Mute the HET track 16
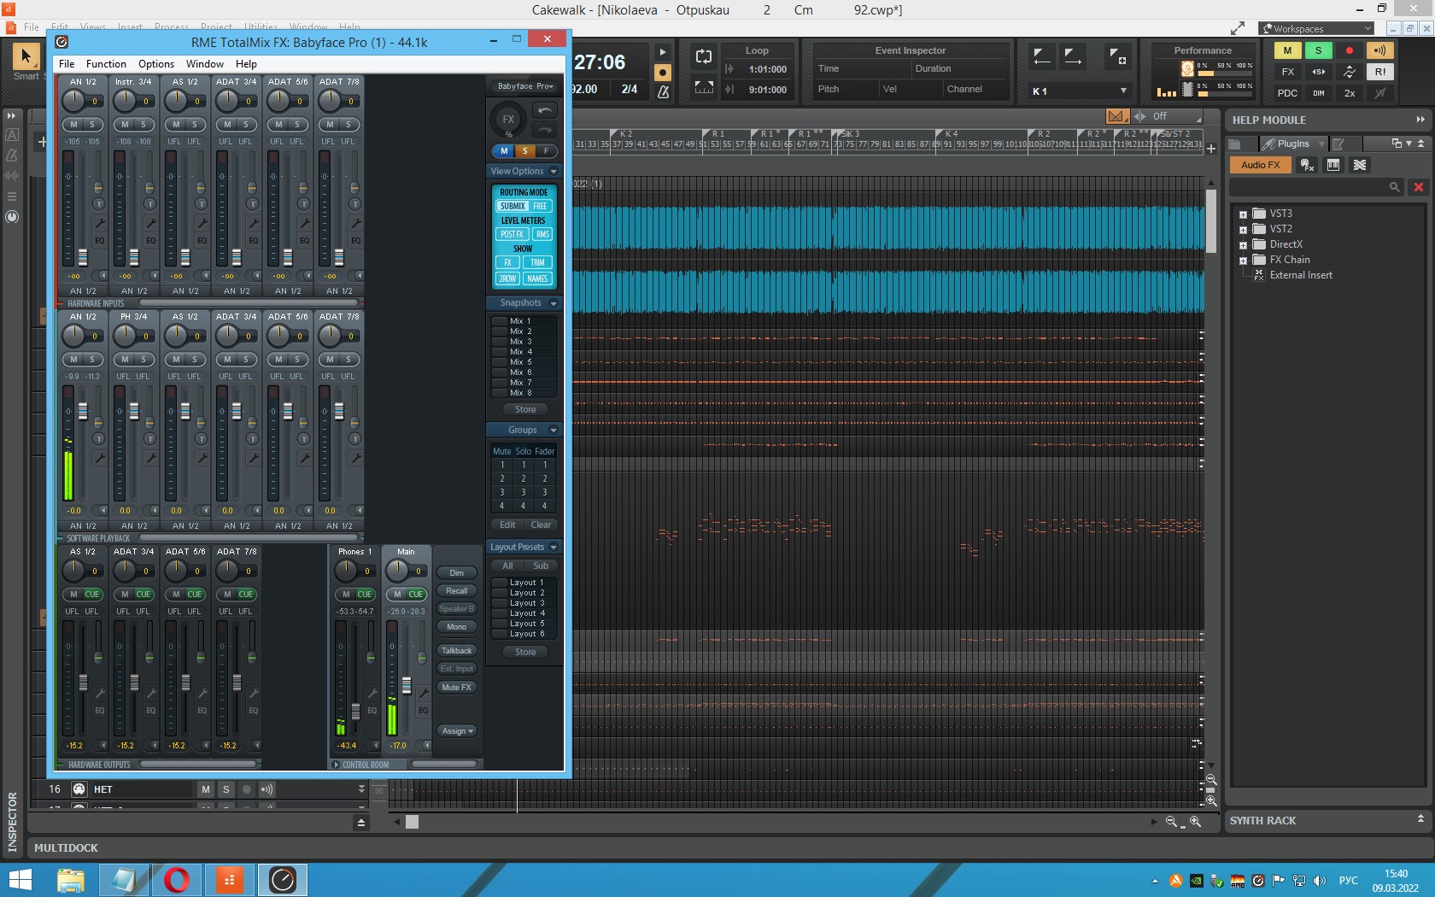Image resolution: width=1435 pixels, height=897 pixels. coord(205,789)
